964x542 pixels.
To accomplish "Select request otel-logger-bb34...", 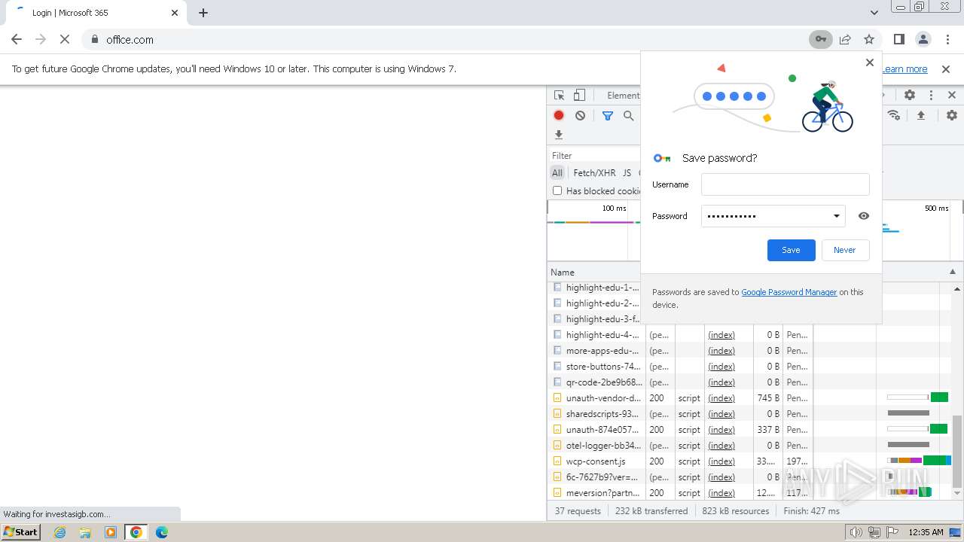I will click(603, 446).
